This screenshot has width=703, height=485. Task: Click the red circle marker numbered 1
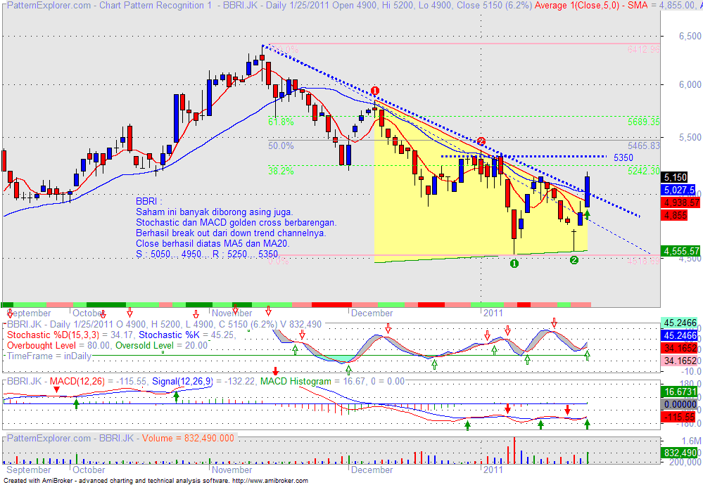[x=375, y=91]
